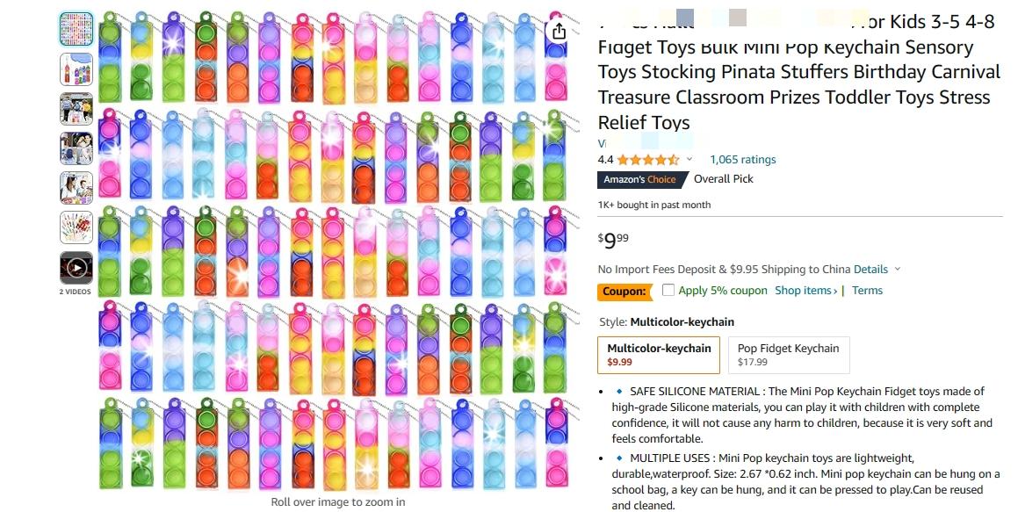Image resolution: width=1018 pixels, height=512 pixels.
Task: Click the coupon Terms link
Action: point(868,290)
